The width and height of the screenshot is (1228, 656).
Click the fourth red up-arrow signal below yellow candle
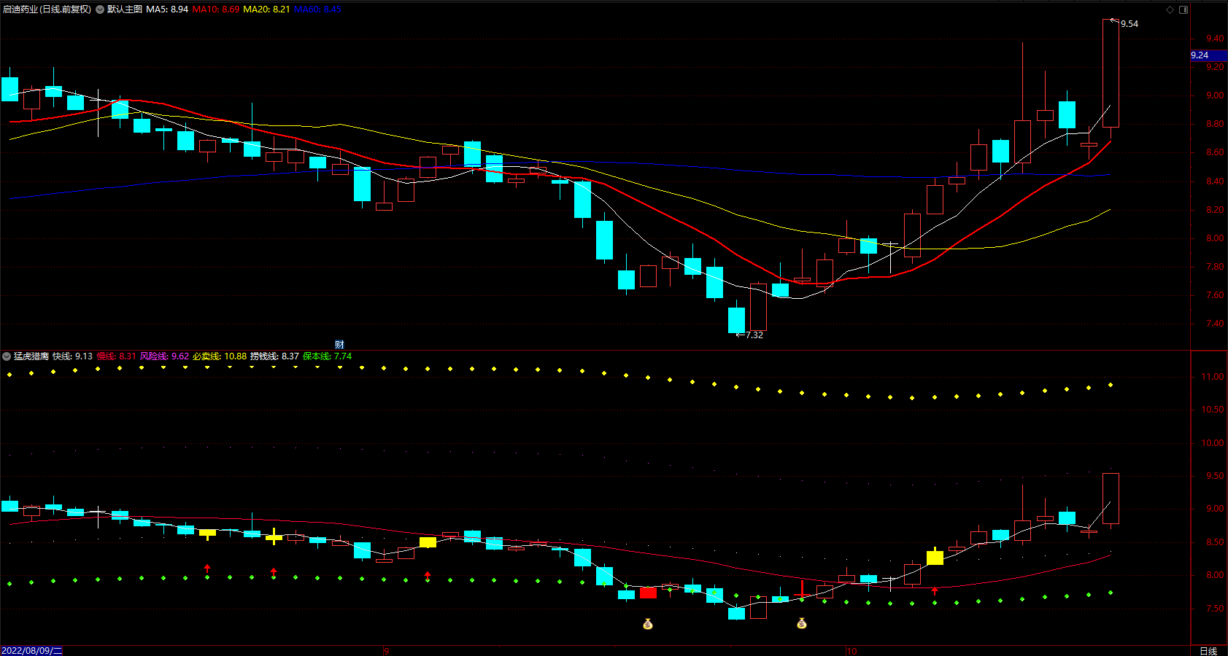point(935,591)
